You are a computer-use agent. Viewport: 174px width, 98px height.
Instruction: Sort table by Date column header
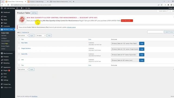coord(90,39)
